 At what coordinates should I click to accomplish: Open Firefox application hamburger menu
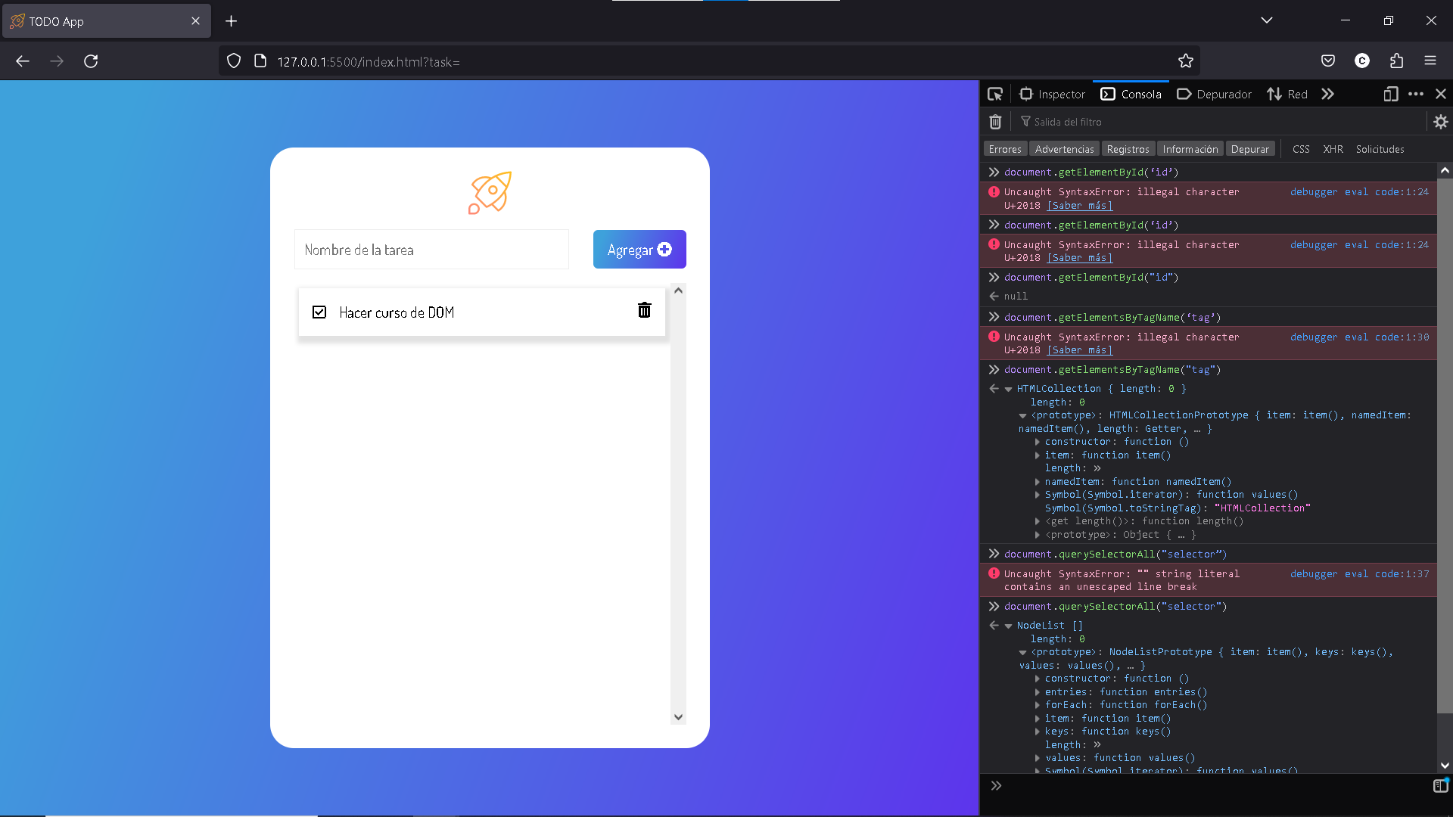[x=1430, y=61]
